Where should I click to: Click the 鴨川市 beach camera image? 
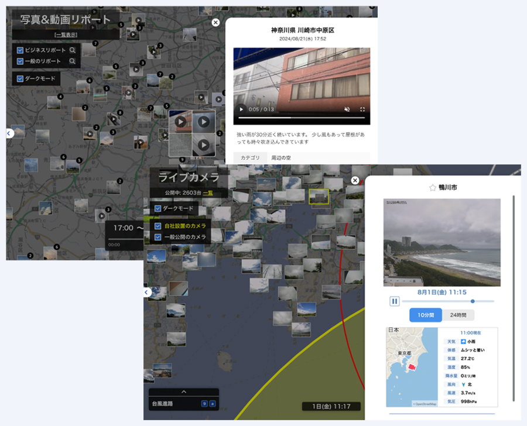point(442,242)
